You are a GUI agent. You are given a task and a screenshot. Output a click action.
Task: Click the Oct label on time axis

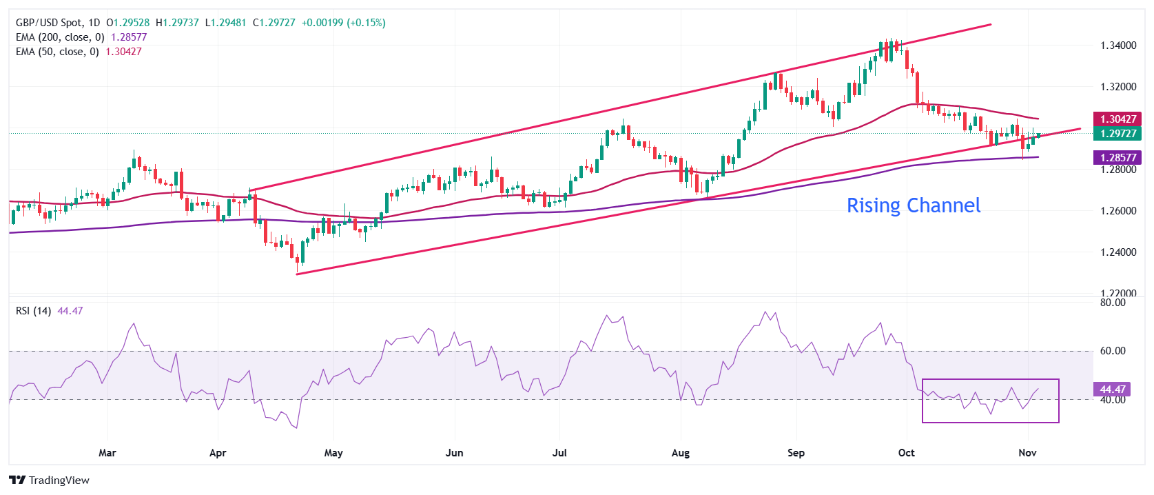(x=906, y=453)
